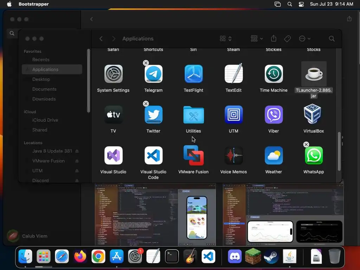Open the Bootstrapper menu in menu bar

(33, 4)
